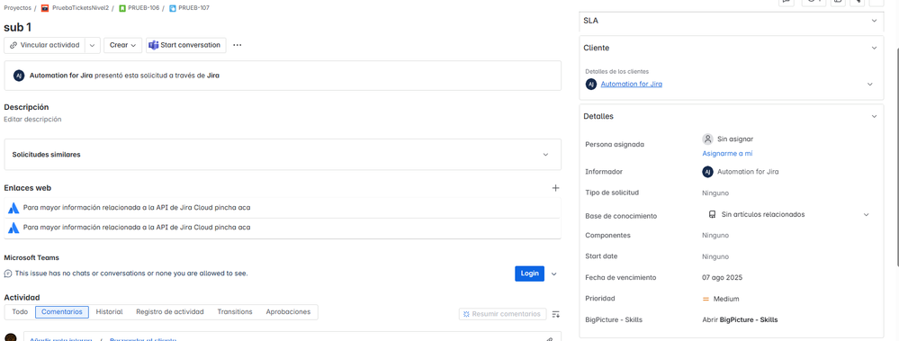This screenshot has width=899, height=341.
Task: Click the Vincular actividad button
Action: pyautogui.click(x=45, y=45)
